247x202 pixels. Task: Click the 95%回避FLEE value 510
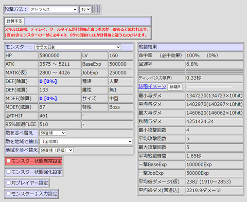click(x=44, y=124)
